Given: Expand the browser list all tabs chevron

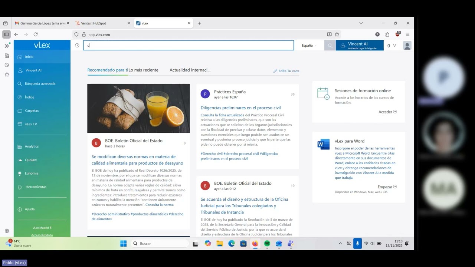Looking at the screenshot, I should (x=361, y=23).
